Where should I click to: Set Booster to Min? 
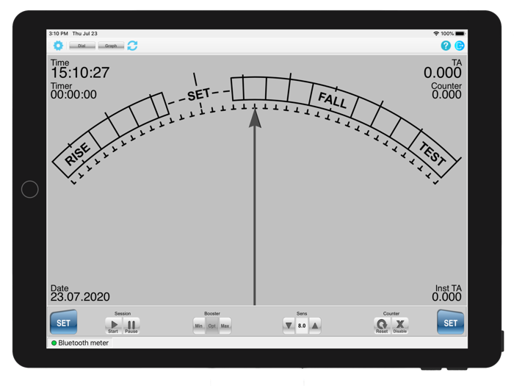(x=199, y=326)
